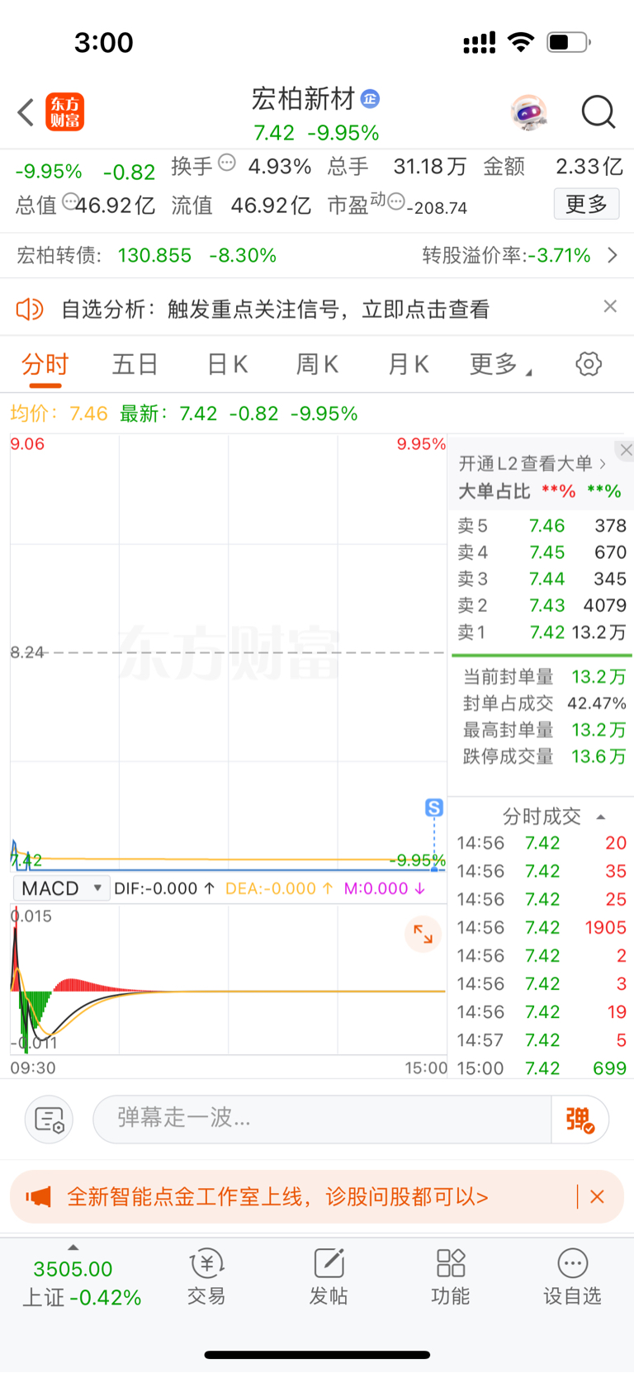Open 开通L2查看大单 link
This screenshot has height=1373, width=634.
coord(532,463)
